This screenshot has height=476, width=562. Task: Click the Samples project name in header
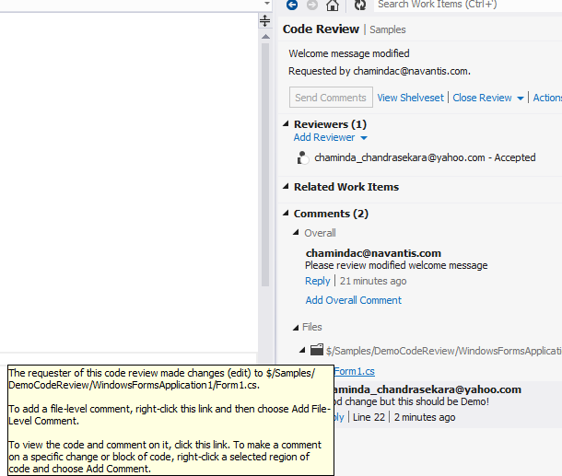click(x=388, y=29)
